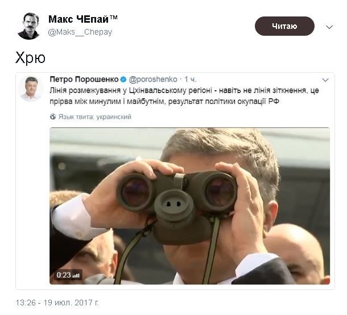Open the 13:26 - 19 июл. 2017 timestamp
Screen dimensions: 347x315
click(57, 301)
